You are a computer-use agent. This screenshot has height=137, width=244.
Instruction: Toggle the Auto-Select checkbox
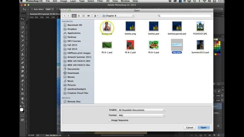(32, 9)
